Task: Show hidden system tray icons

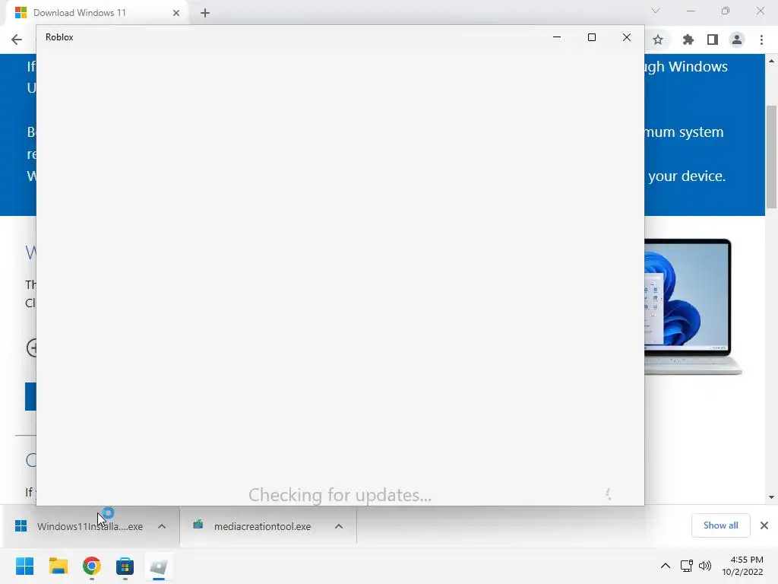Action: coord(666,566)
